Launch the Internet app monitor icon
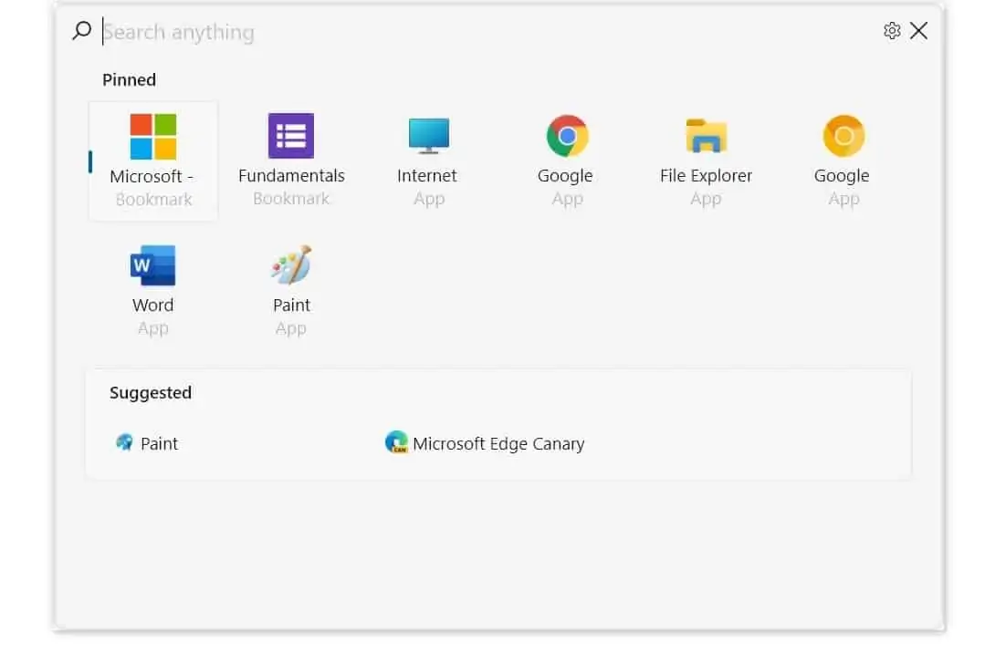The image size is (995, 653). point(428,137)
